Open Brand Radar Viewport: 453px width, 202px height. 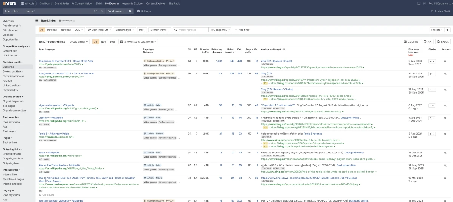tap(62, 3)
